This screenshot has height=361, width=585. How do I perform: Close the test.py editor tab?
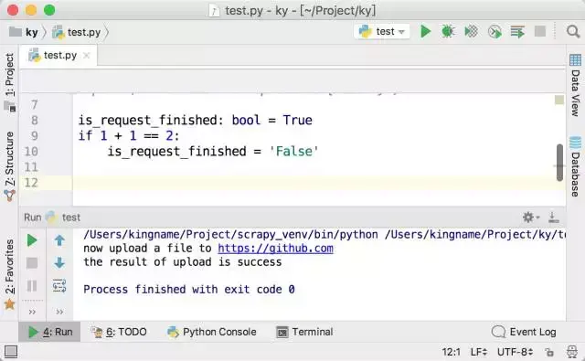87,55
